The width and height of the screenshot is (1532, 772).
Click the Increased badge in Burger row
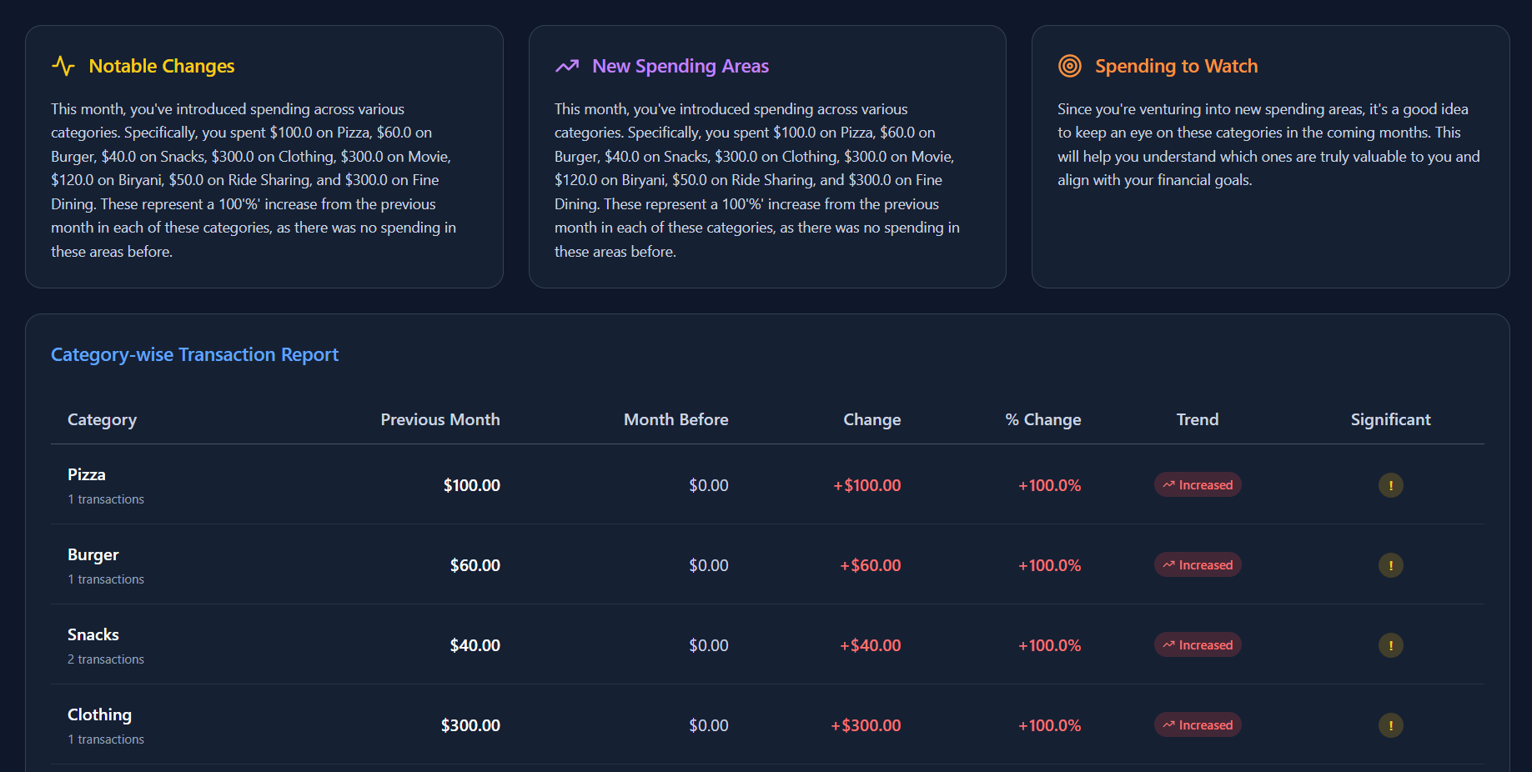point(1198,565)
